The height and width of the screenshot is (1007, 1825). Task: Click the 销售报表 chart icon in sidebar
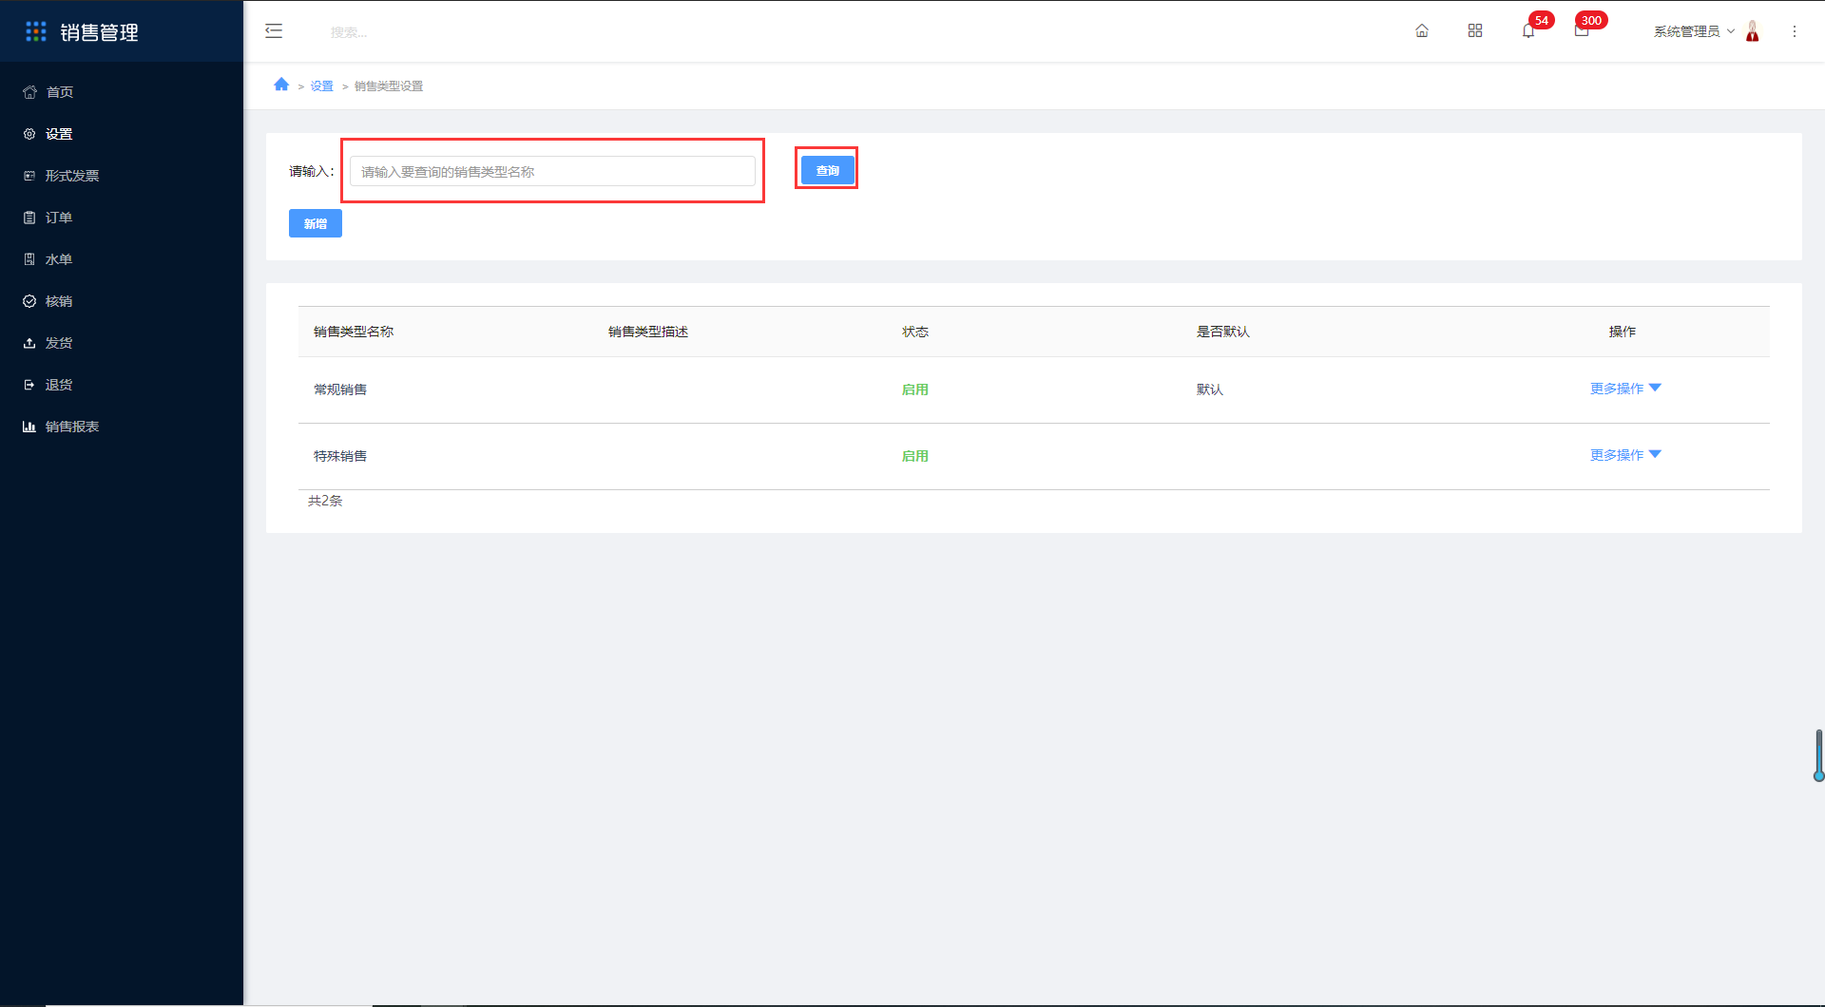(29, 427)
